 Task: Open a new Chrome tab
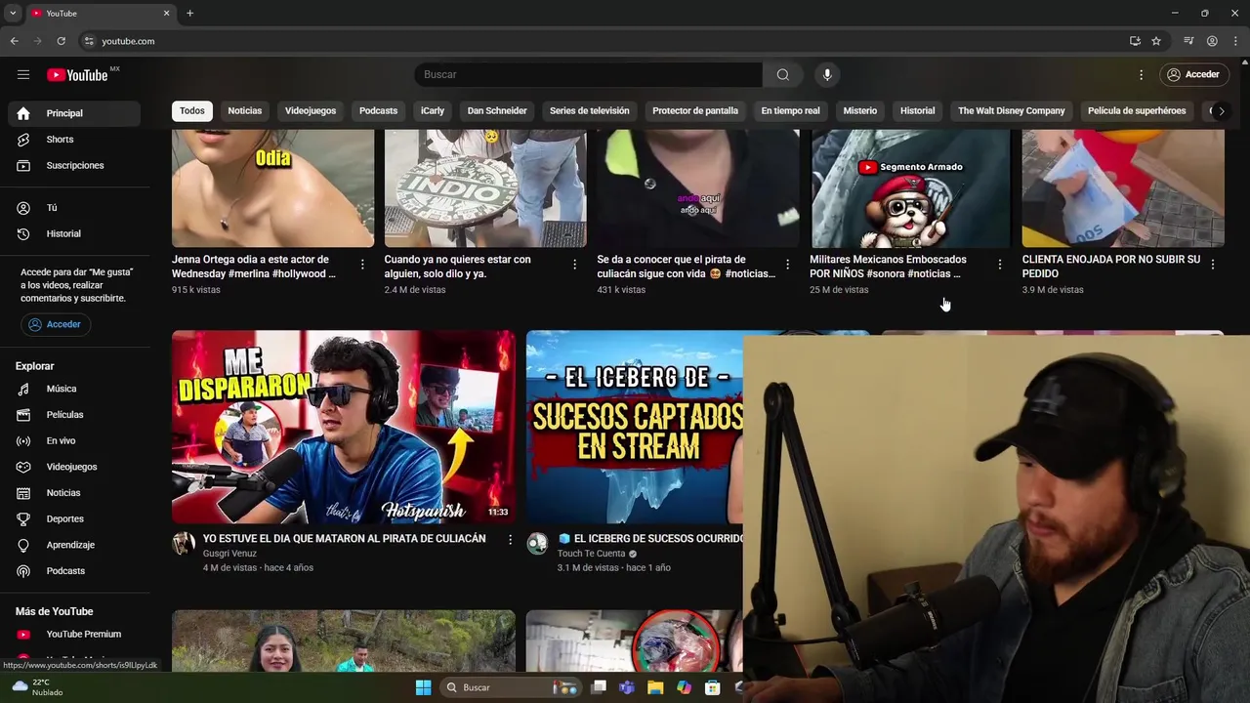point(189,13)
